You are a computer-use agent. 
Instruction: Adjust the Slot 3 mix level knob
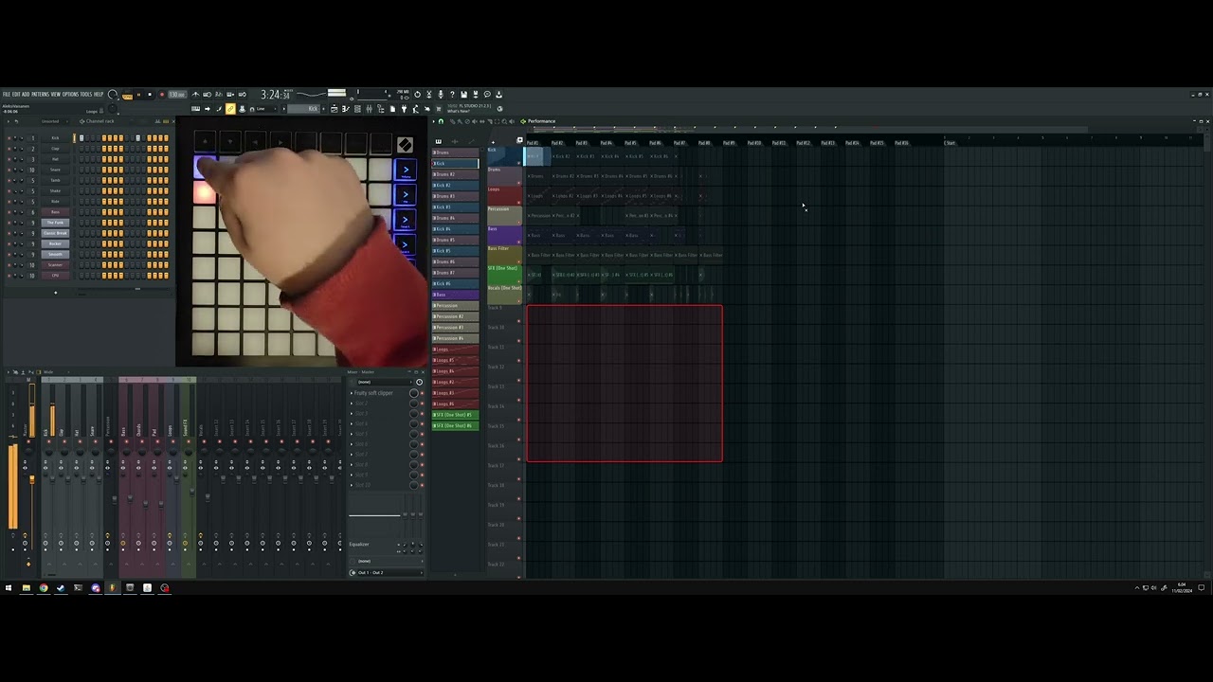click(414, 413)
